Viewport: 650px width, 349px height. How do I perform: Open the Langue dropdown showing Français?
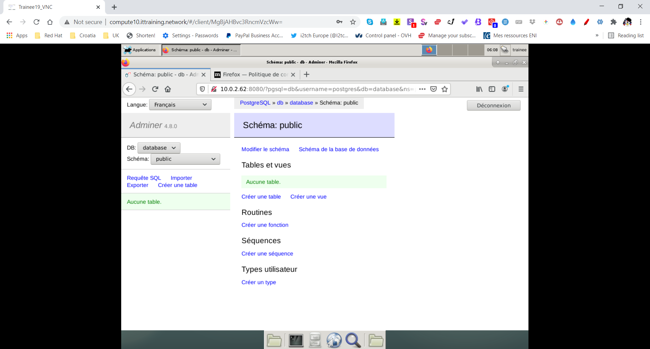(x=180, y=105)
